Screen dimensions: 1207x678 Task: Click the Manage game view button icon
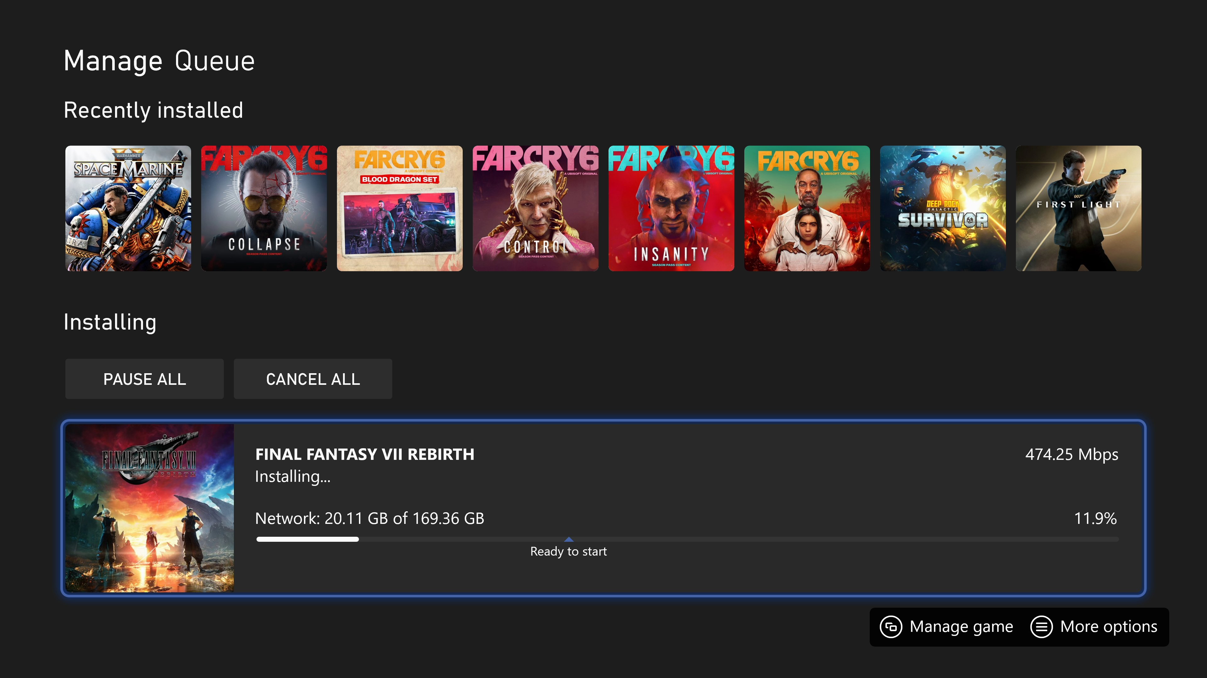(891, 627)
